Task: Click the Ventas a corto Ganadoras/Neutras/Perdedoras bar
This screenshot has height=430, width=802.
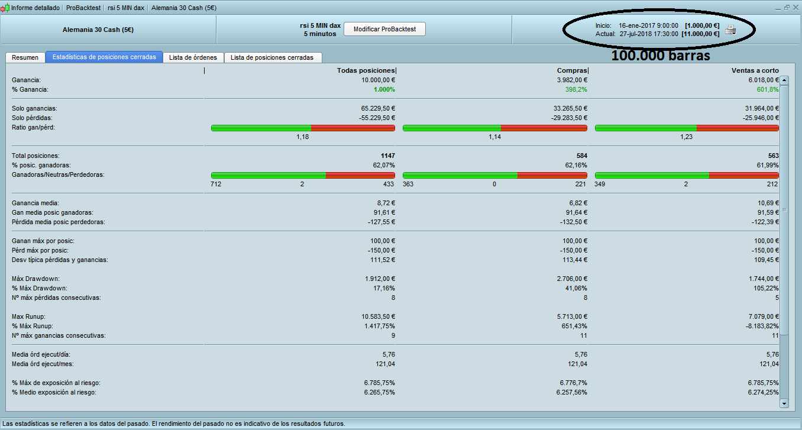Action: coord(687,175)
